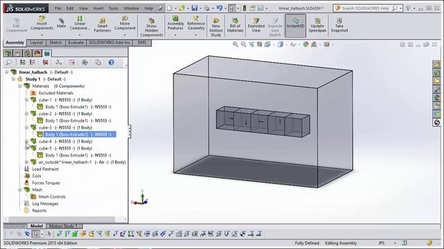Open the DisplayManager tab icon

coord(37,53)
